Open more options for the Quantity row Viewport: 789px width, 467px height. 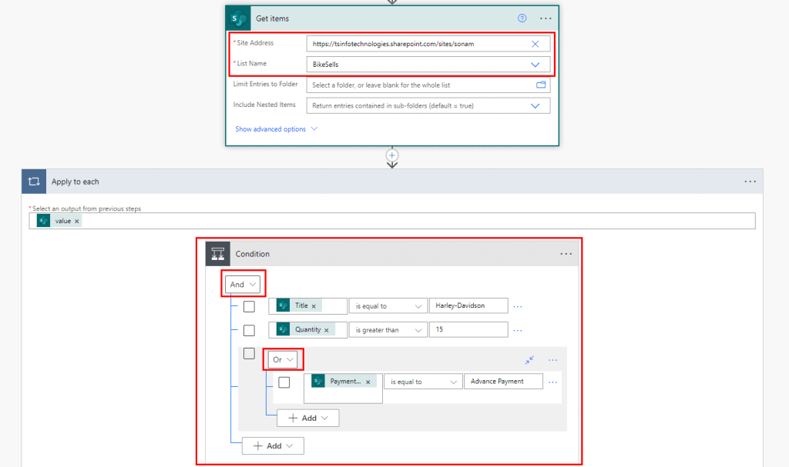point(517,330)
